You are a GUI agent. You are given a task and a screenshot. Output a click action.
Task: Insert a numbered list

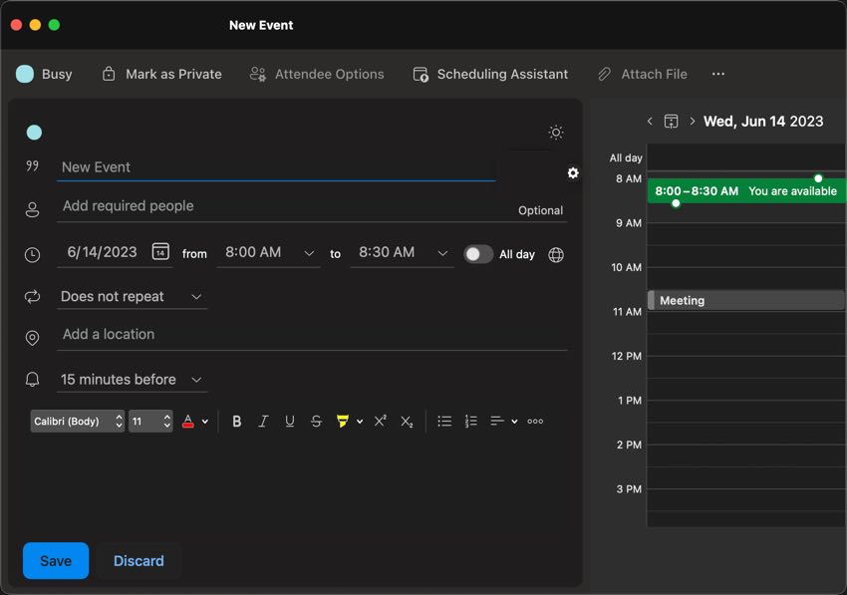coord(471,422)
